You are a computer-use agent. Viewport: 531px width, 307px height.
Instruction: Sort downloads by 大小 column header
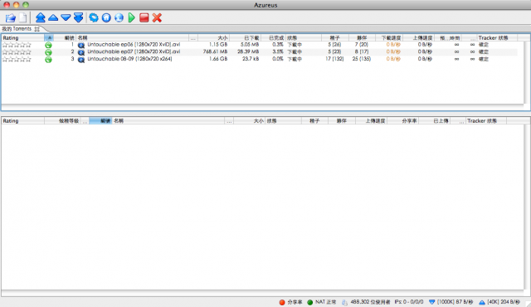coord(213,37)
